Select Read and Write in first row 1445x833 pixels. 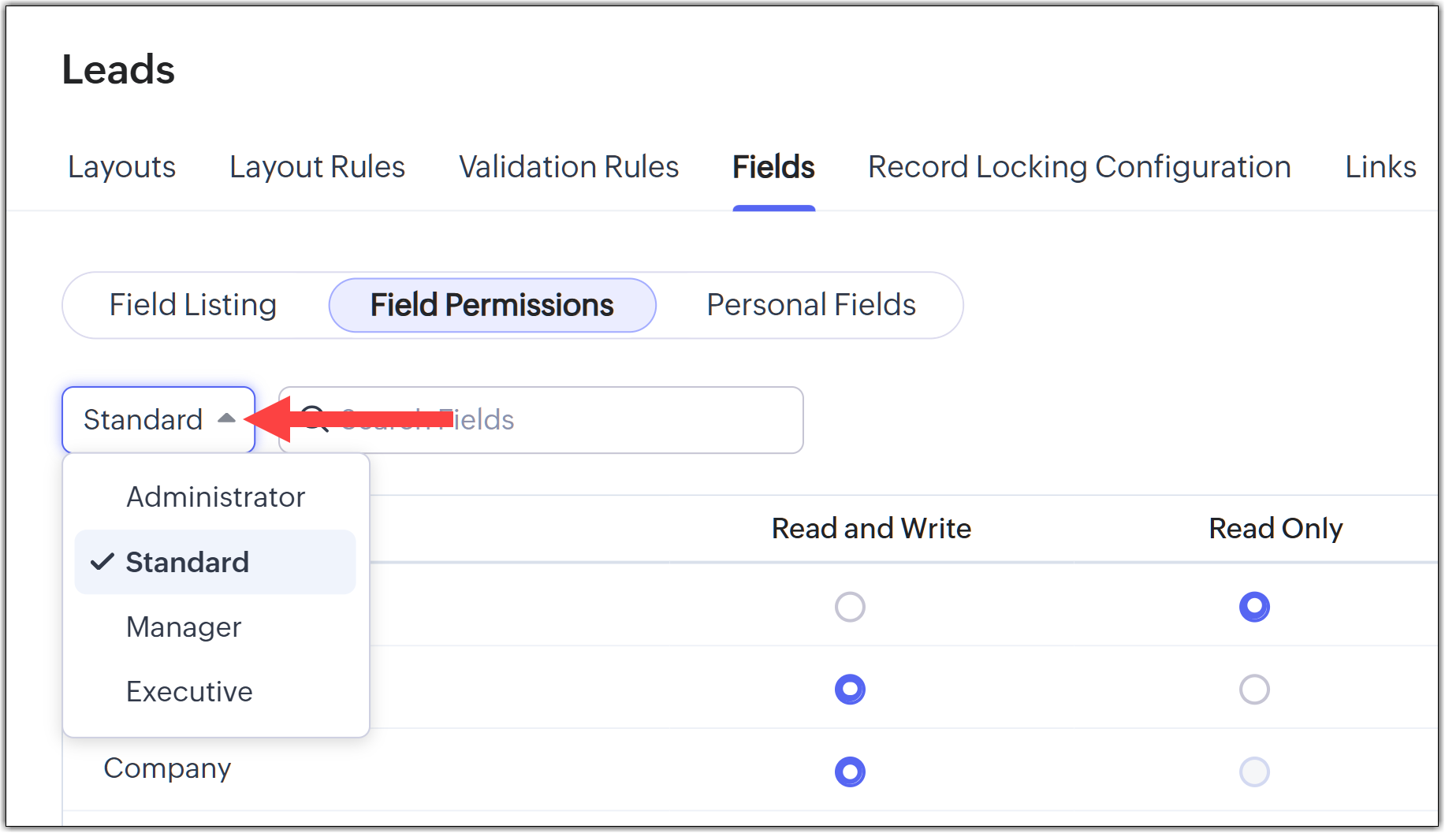(850, 607)
